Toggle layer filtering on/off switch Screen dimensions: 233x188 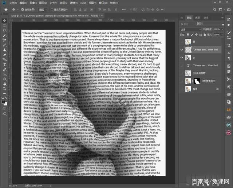(223, 25)
